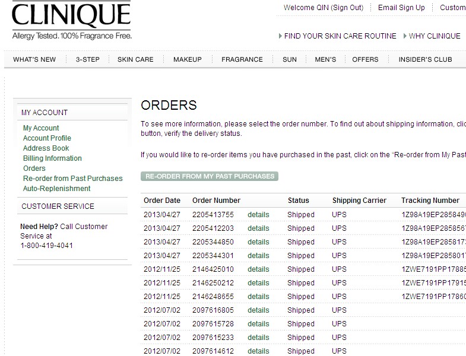The image size is (466, 356).
Task: Open the Insider's Club menu
Action: coord(425,59)
